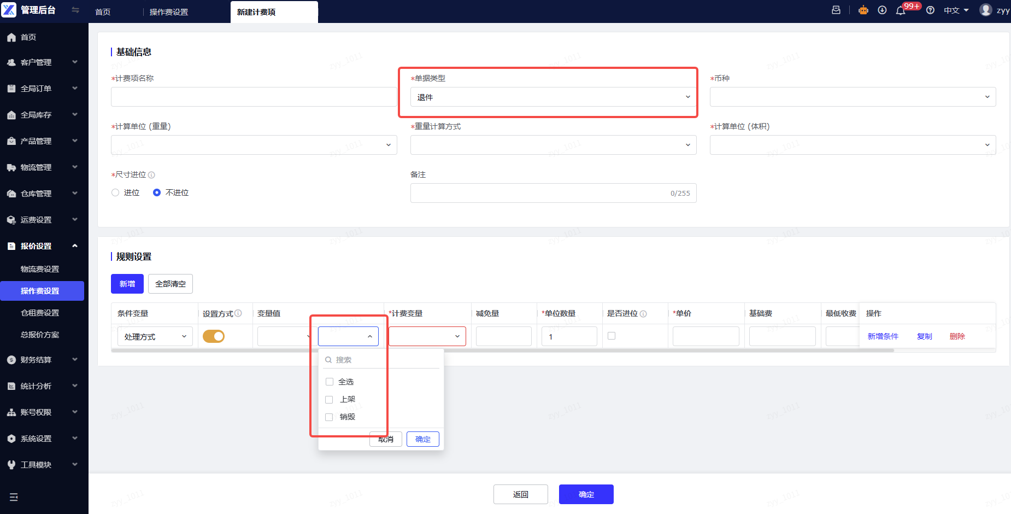View notifications via the bell icon

click(x=901, y=10)
